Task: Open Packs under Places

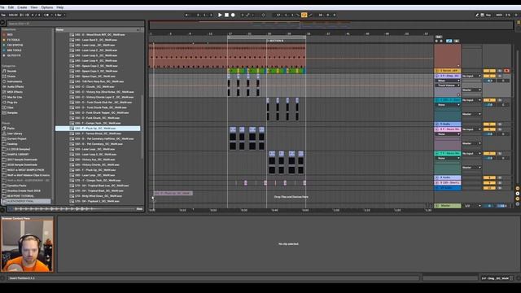Action: [11, 129]
